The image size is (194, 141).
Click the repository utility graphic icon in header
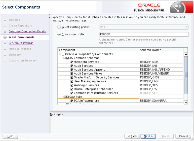click(177, 8)
